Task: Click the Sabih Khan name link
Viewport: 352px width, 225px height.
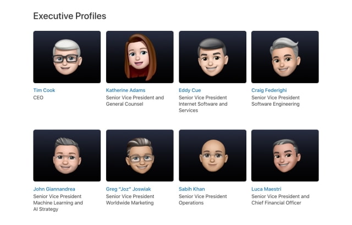Action: pyautogui.click(x=192, y=189)
